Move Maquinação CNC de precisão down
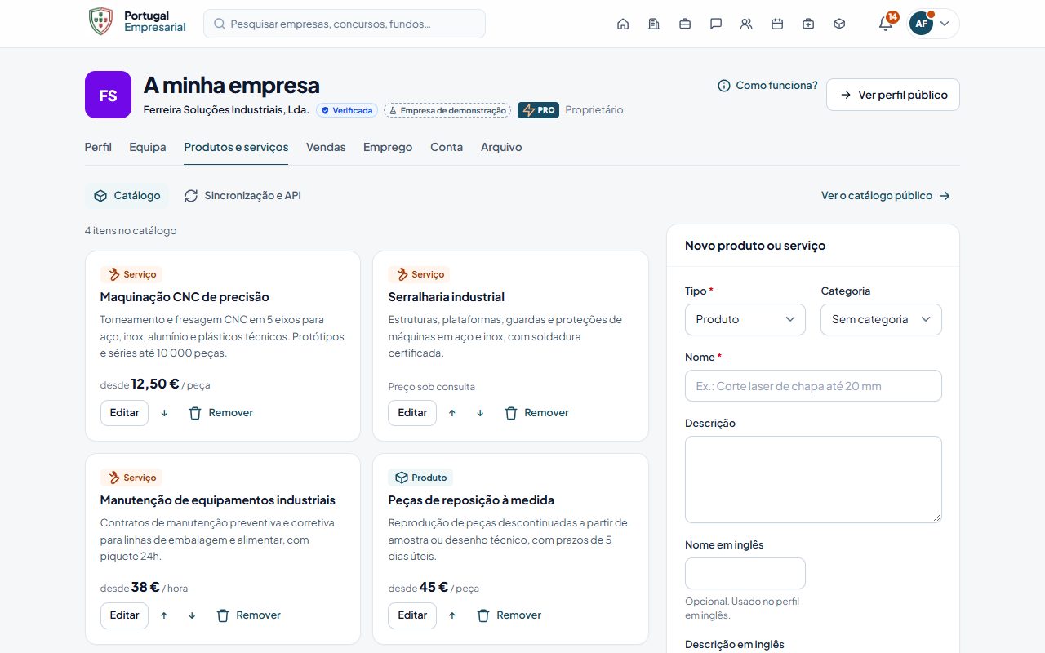The height and width of the screenshot is (653, 1045). (164, 413)
